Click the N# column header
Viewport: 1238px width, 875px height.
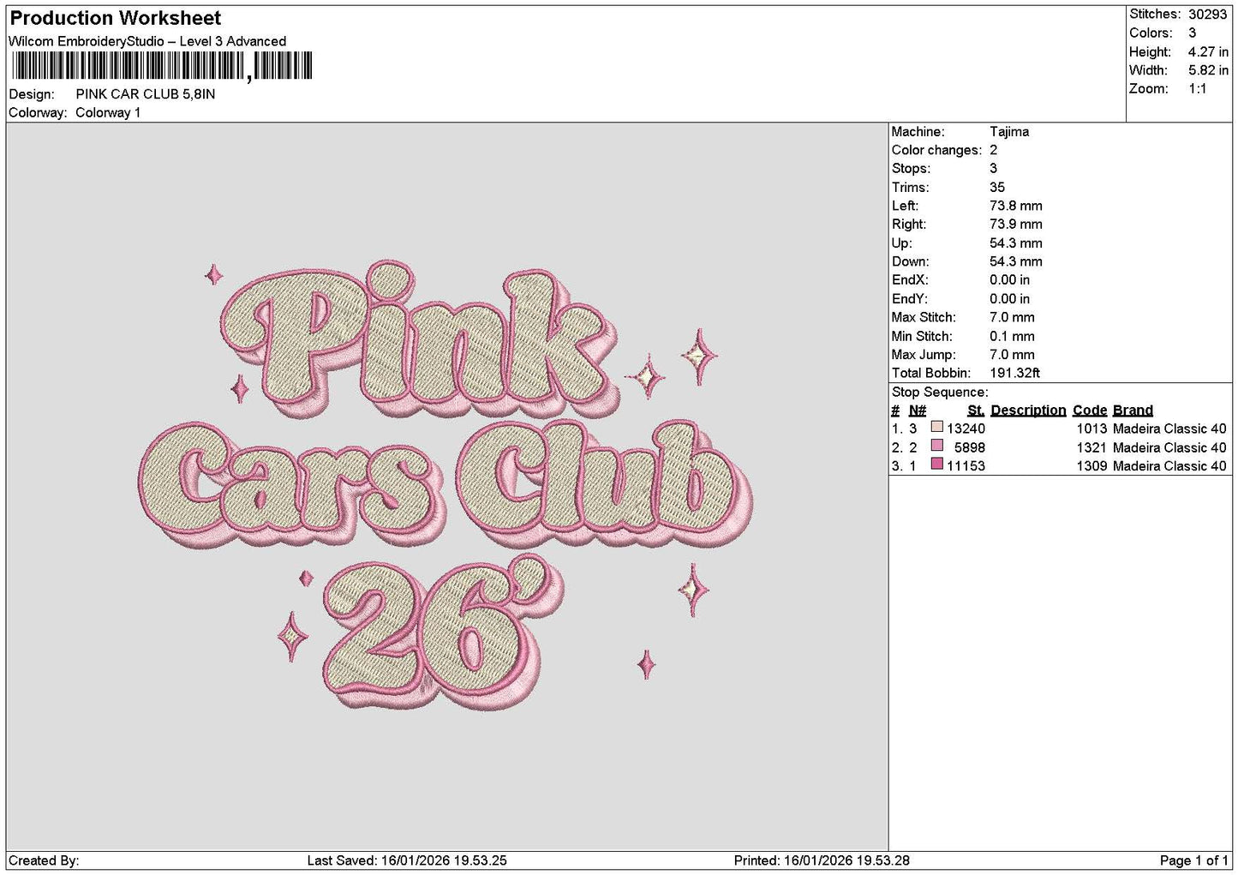(x=918, y=411)
